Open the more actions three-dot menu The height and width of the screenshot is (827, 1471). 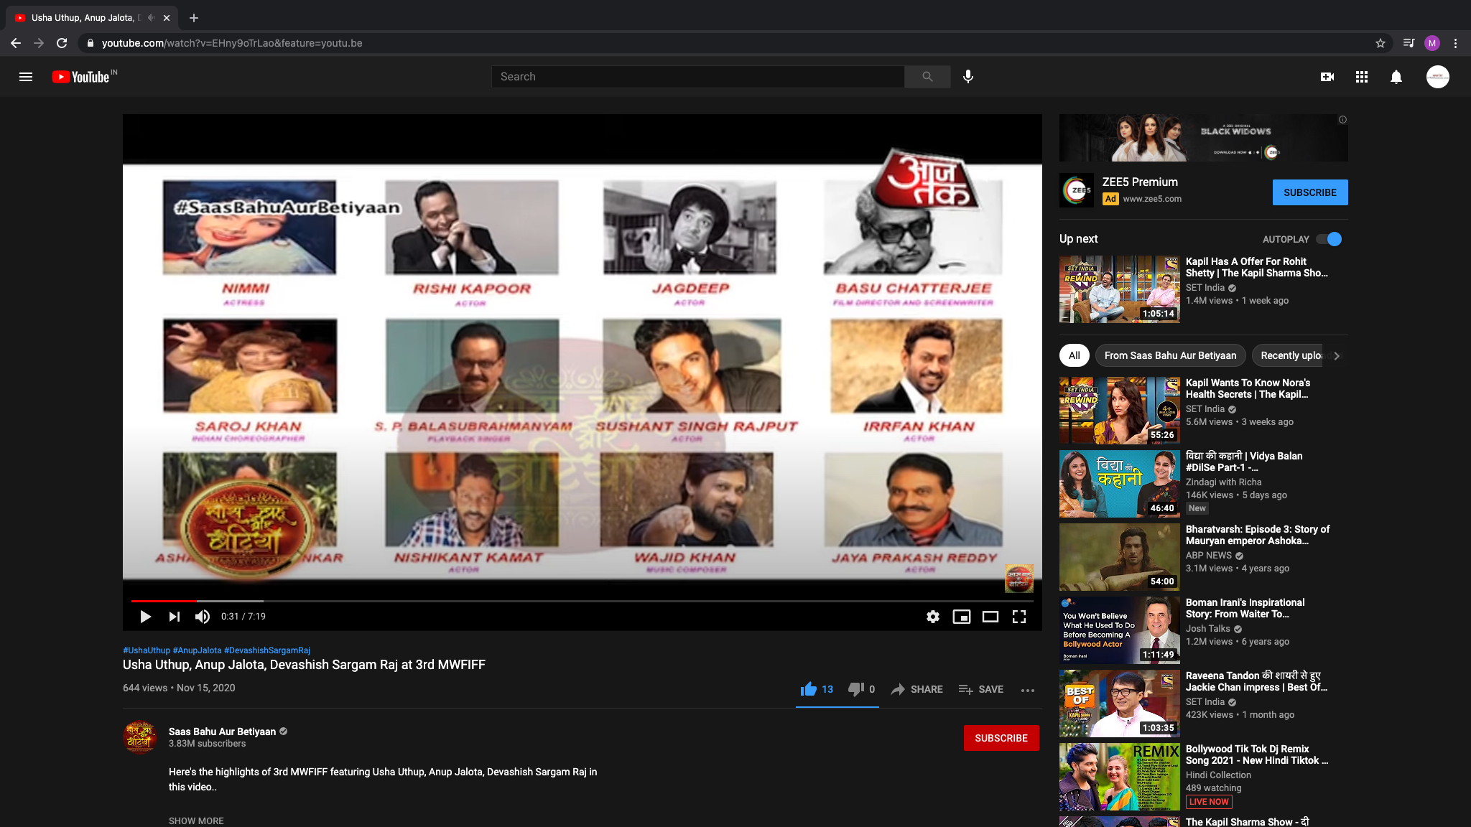1028,690
